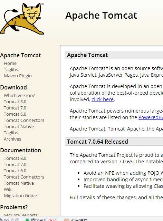Viewport: 163px width, 221px height.
Task: Open the Archives download link
Action: click(x=12, y=139)
